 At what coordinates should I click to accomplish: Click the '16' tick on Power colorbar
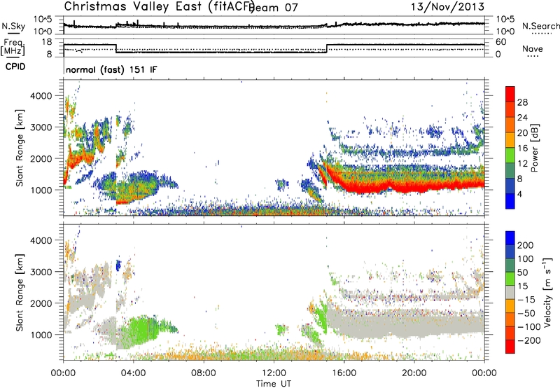pos(522,148)
